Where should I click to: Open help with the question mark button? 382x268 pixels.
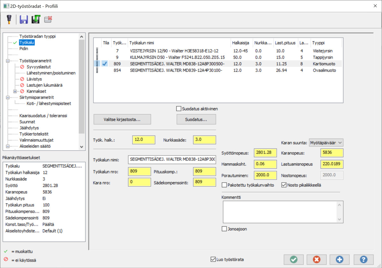pyautogui.click(x=363, y=259)
